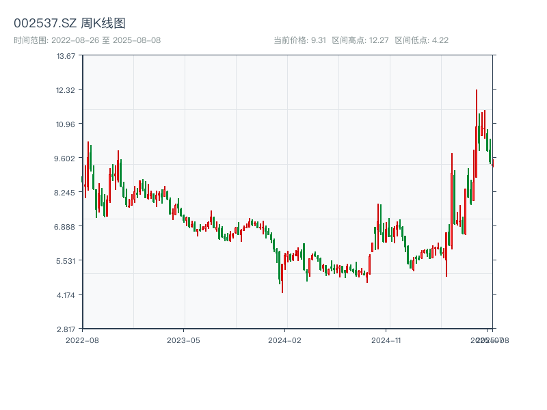
Task: Click the lowest red candlestick near 2024-02
Action: click(282, 277)
